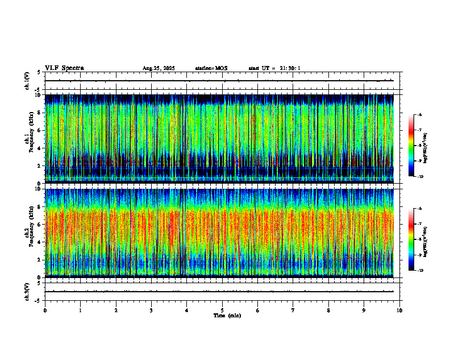Click the ch.3(V) waveform trace panel
450x348 pixels.
[x=223, y=292]
